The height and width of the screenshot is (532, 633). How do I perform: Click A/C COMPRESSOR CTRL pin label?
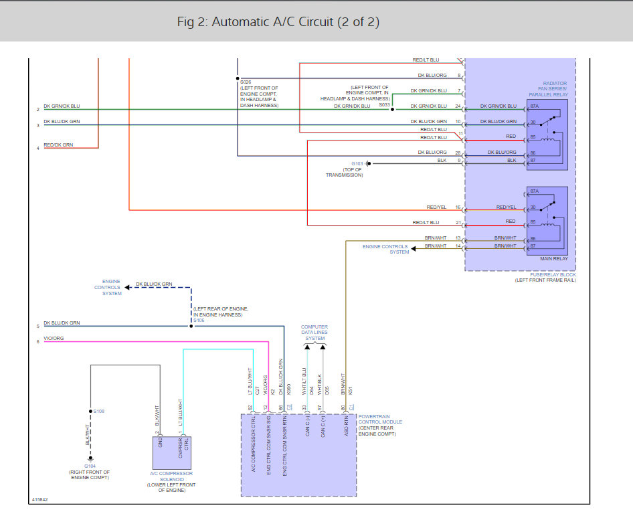254,444
